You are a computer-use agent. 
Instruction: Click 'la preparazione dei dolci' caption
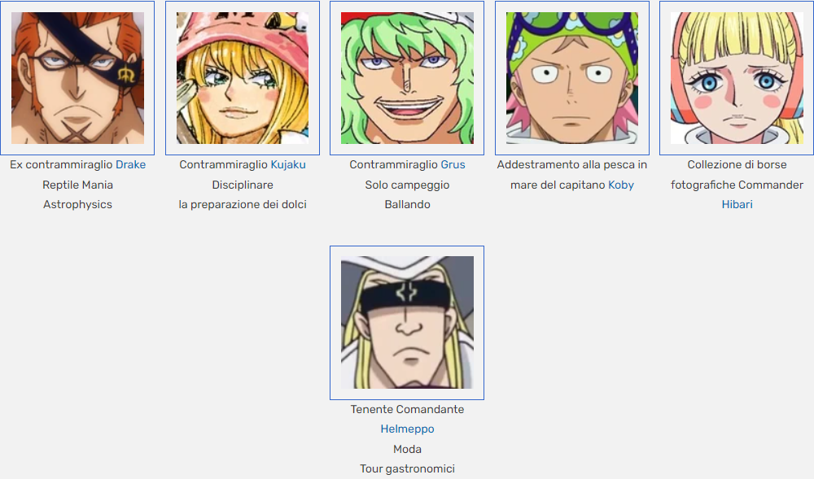click(x=243, y=205)
